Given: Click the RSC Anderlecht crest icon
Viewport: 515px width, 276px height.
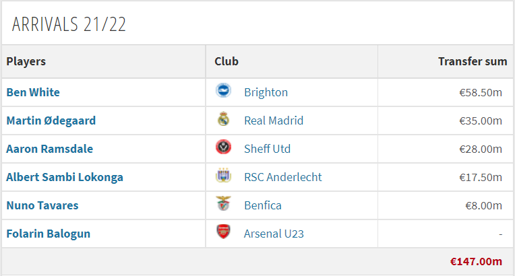Looking at the screenshot, I should (x=223, y=175).
